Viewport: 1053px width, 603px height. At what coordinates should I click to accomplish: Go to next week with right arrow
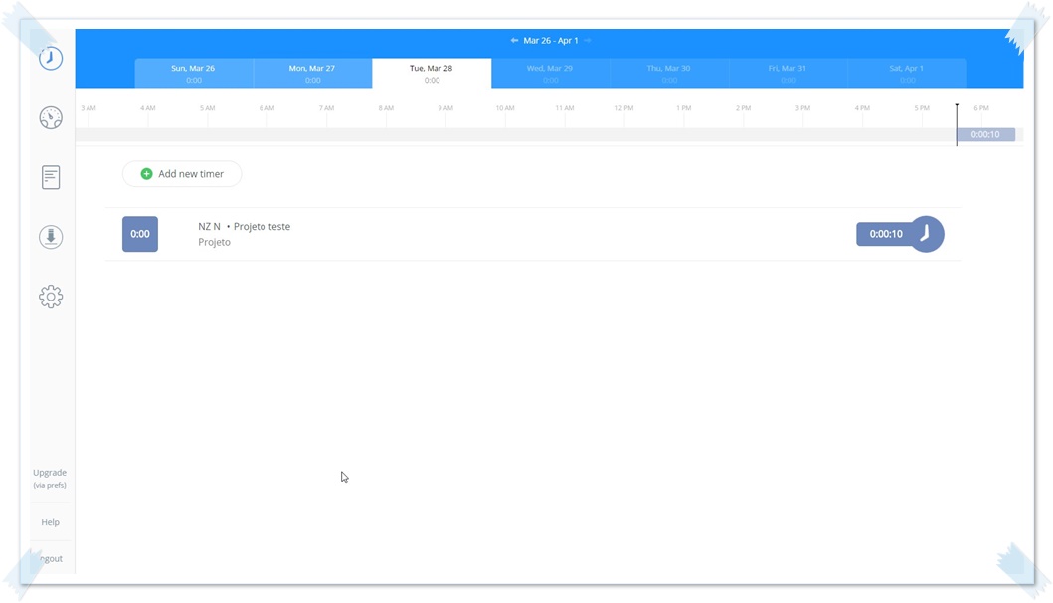coord(588,41)
